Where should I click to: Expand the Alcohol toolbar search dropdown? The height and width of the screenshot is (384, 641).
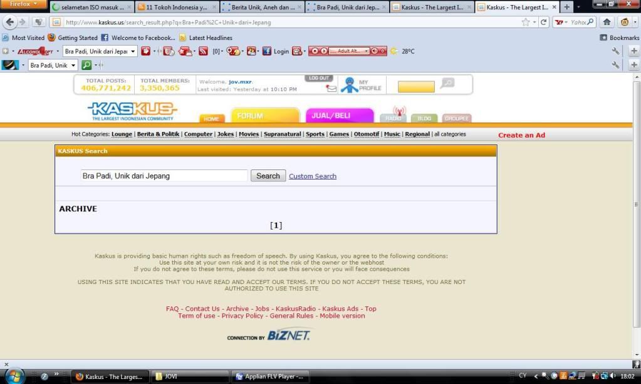click(x=133, y=51)
